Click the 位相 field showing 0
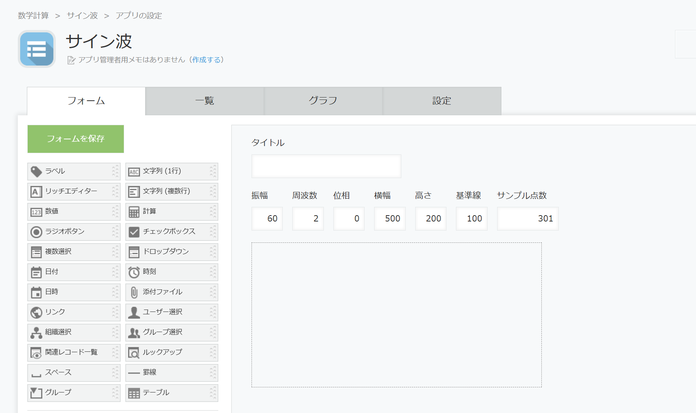This screenshot has width=696, height=413. pyautogui.click(x=349, y=219)
